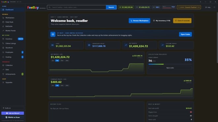Select first time-range button on Net Worth chart
218x122 pixels.
pos(53,61)
